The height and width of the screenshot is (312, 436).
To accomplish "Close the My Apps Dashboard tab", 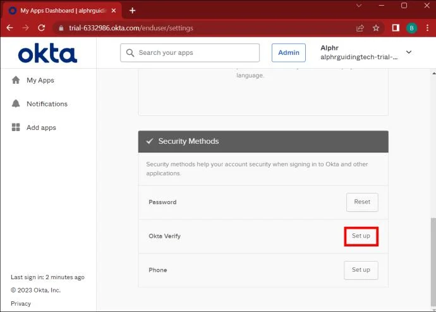I will tap(114, 11).
